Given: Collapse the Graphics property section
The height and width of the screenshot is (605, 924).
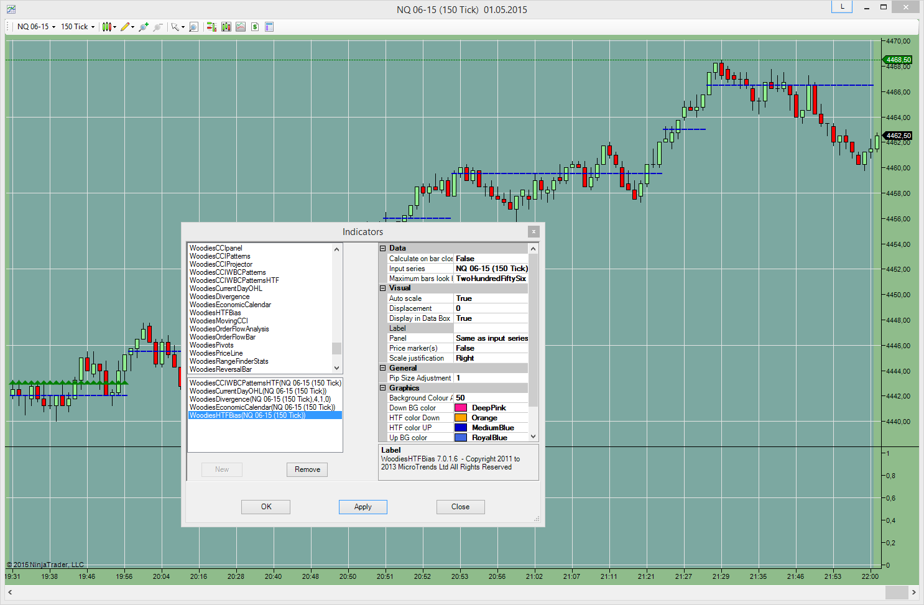Looking at the screenshot, I should pos(383,388).
